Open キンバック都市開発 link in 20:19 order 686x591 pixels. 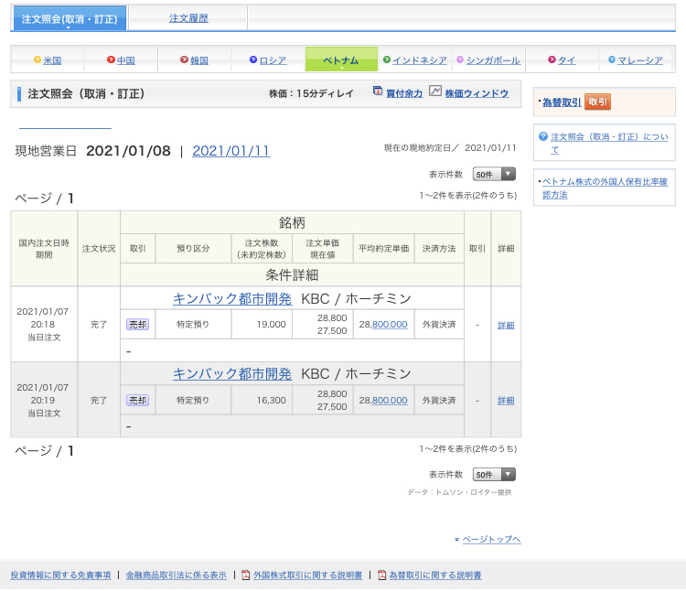coord(232,374)
